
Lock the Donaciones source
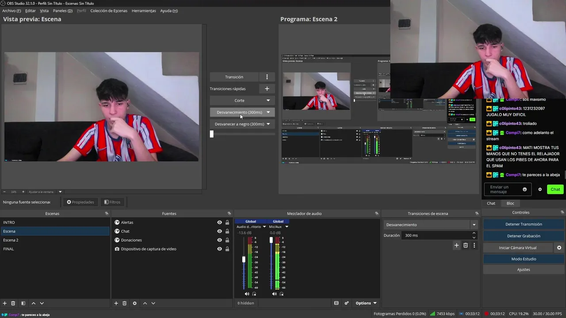[227, 240]
